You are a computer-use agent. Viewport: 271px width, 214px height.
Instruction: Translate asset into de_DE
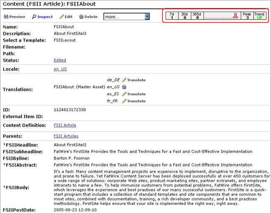(137, 80)
